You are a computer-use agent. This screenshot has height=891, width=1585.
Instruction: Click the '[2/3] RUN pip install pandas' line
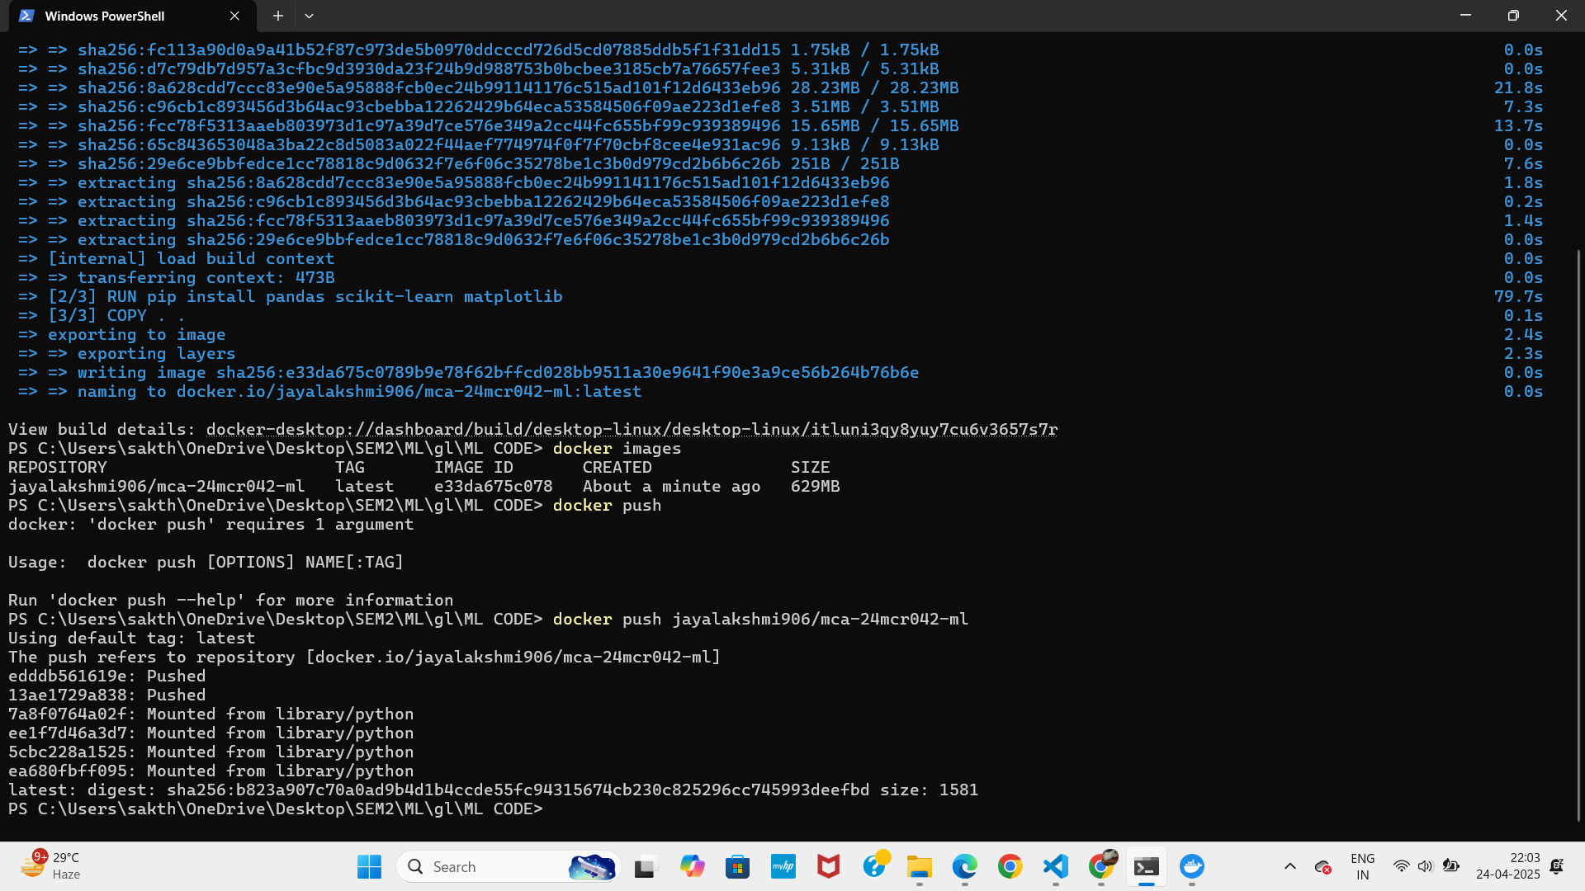[290, 296]
